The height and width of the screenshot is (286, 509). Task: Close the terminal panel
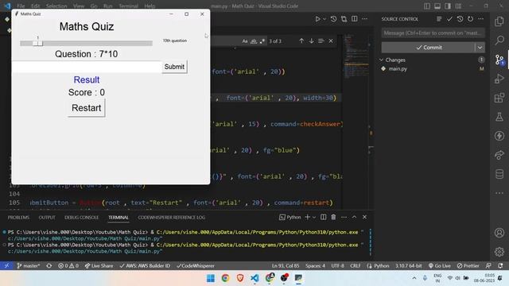[x=364, y=217]
